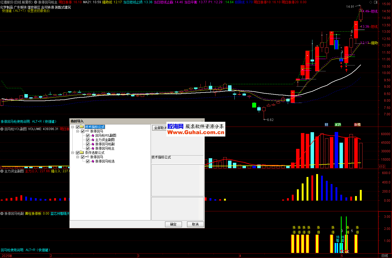
Task: Click the 6.62 low price annotation
Action: tap(270, 120)
